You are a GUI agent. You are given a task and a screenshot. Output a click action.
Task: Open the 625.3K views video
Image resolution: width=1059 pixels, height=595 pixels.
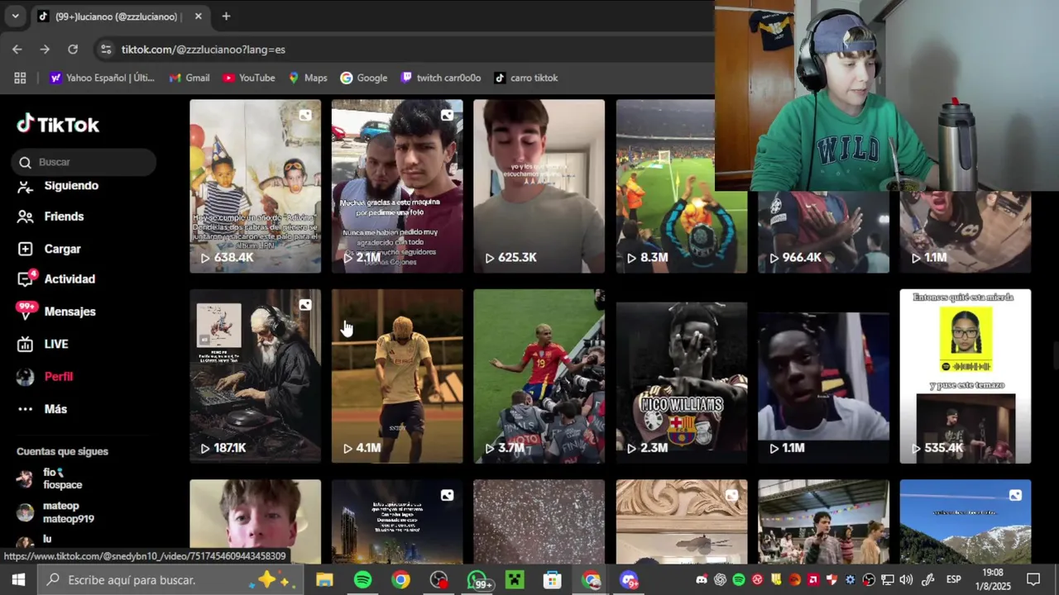tap(539, 186)
